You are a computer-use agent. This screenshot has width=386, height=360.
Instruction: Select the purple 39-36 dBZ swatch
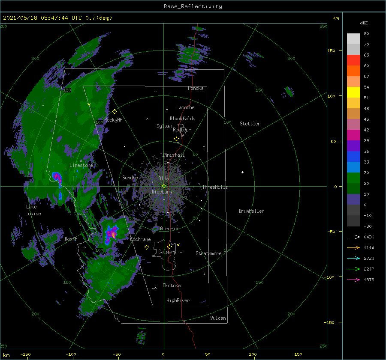point(353,146)
